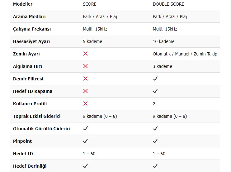Select the SCORE column header

click(90, 4)
